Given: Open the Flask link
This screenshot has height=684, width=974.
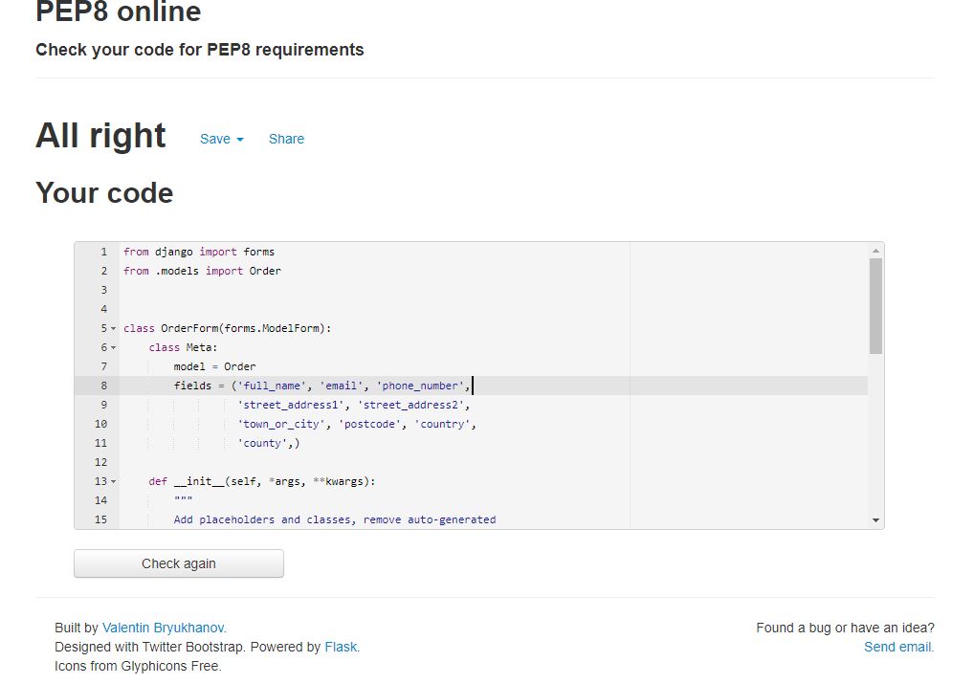Looking at the screenshot, I should point(341,647).
